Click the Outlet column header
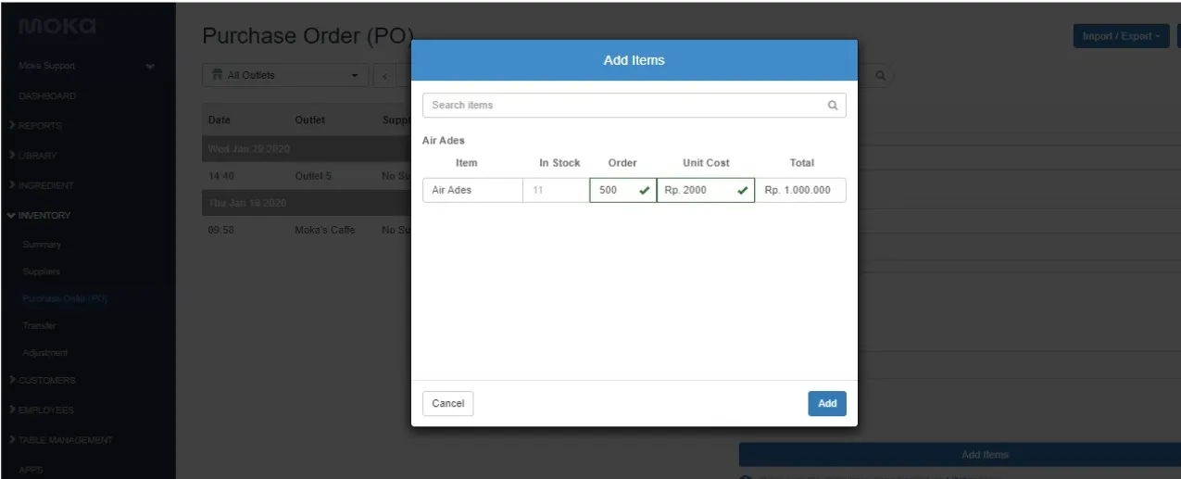The height and width of the screenshot is (479, 1181). point(309,120)
